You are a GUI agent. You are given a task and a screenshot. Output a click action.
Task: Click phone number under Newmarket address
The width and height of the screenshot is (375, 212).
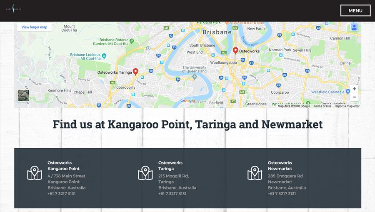click(x=282, y=194)
